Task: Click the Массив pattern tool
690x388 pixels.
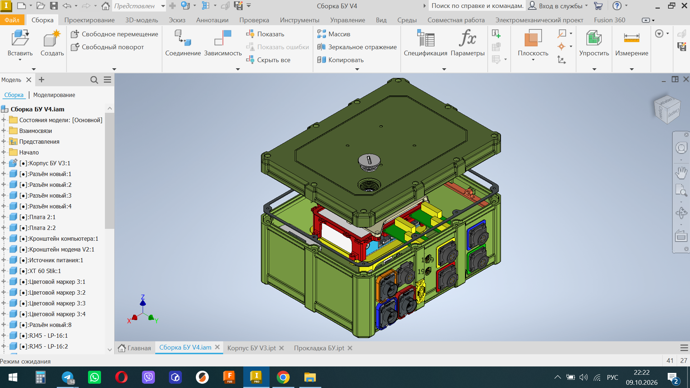Action: point(334,34)
